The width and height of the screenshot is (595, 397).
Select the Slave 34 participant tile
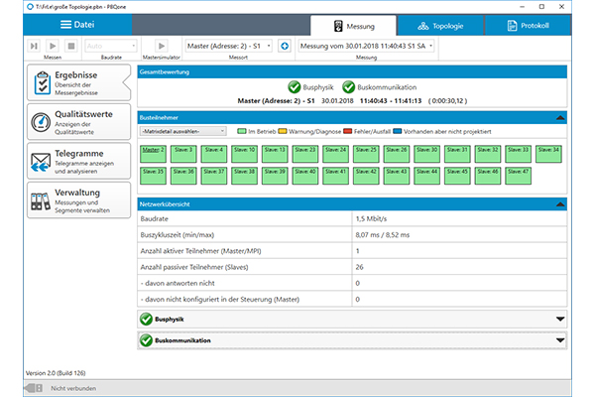[x=548, y=154]
